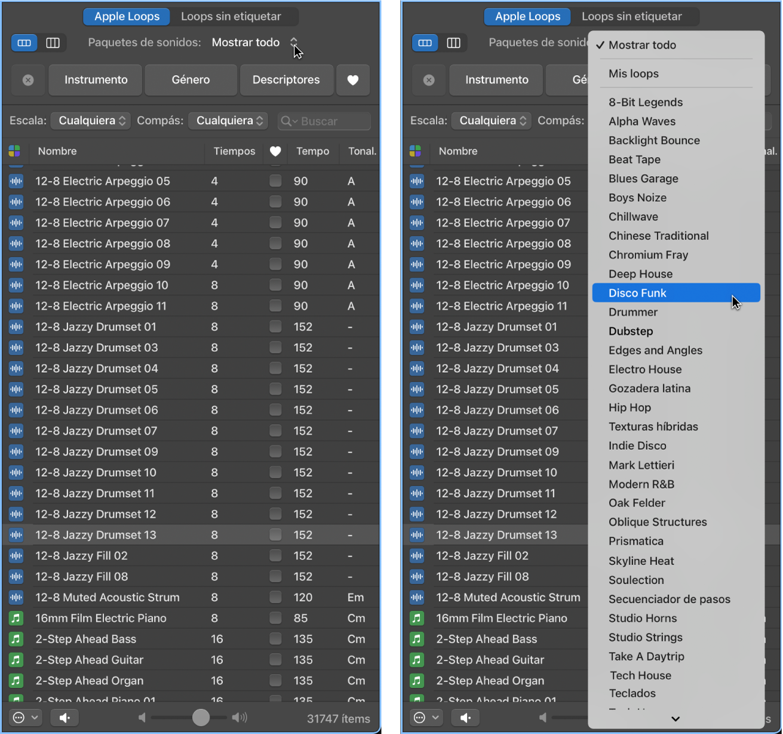Clear filters with the X button in the left panel
The width and height of the screenshot is (783, 734).
tap(28, 80)
